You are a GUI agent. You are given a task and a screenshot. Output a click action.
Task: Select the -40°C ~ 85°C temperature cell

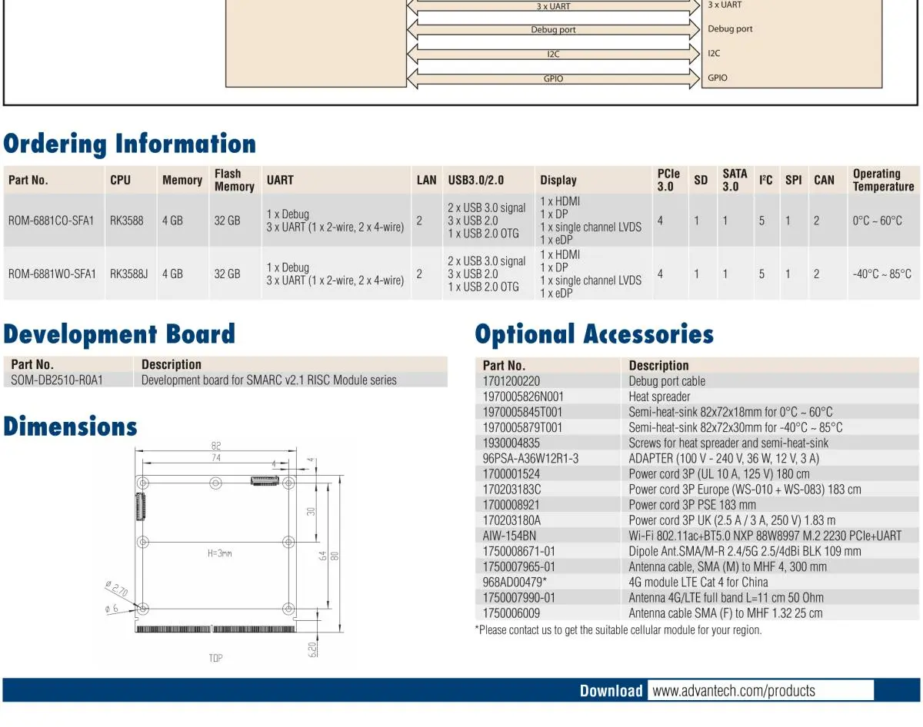coord(882,274)
